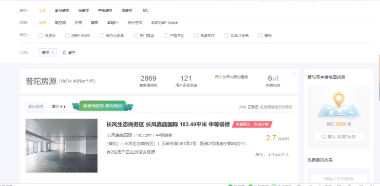Select the 默认排序 tab
380x186 pixels.
click(x=36, y=107)
